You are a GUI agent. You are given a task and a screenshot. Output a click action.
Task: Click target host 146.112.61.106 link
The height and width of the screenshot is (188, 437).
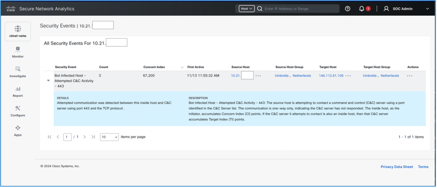(331, 75)
